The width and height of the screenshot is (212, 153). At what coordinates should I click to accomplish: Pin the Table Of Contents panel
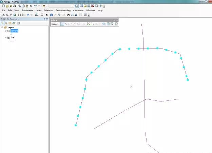(44, 19)
